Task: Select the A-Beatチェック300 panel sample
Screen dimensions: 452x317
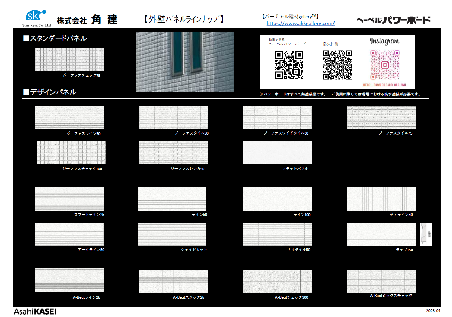Action: (278, 282)
